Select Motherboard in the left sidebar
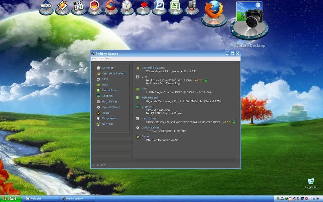 pos(110,90)
